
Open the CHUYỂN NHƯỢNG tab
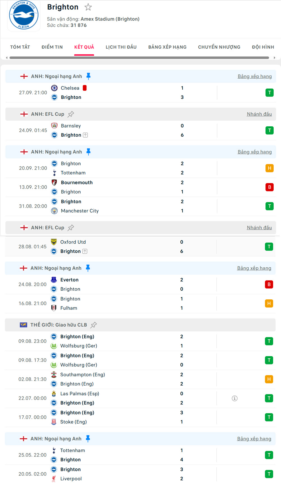tap(219, 47)
